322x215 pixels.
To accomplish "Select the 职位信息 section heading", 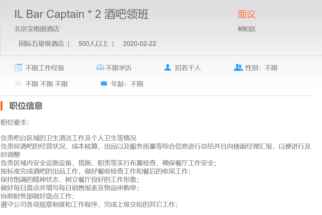I will click(26, 106).
